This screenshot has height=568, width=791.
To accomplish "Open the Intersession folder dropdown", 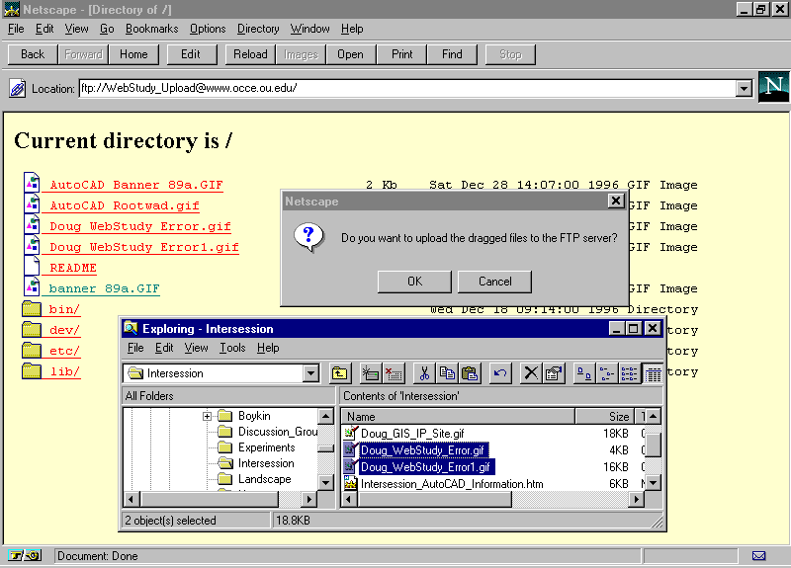I will (310, 373).
